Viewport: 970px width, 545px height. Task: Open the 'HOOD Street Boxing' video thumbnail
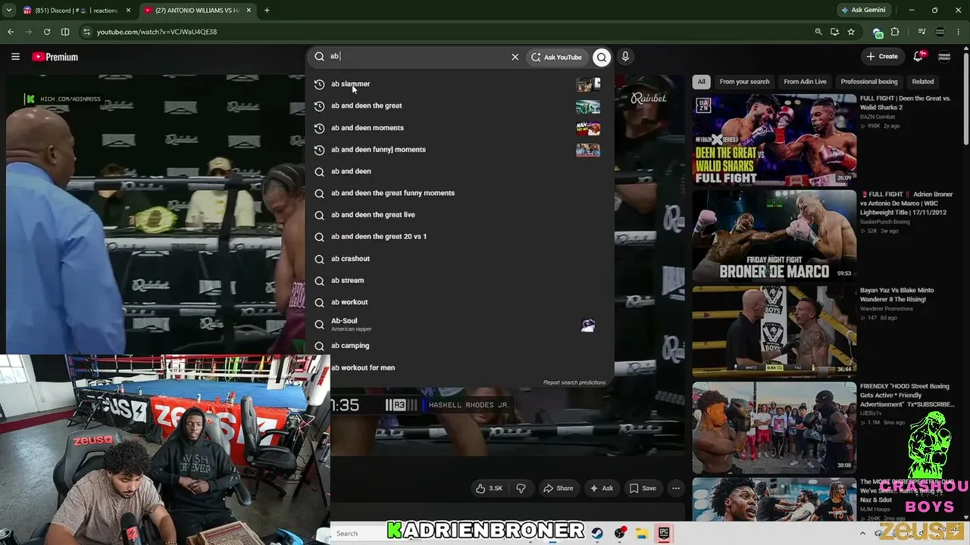(774, 428)
